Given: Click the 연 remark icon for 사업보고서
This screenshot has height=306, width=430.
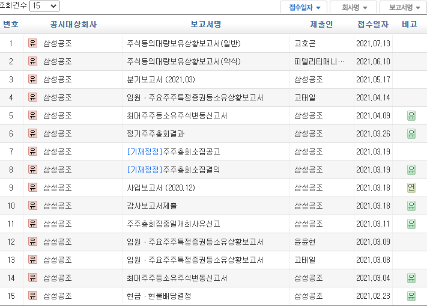Looking at the screenshot, I should point(411,188).
